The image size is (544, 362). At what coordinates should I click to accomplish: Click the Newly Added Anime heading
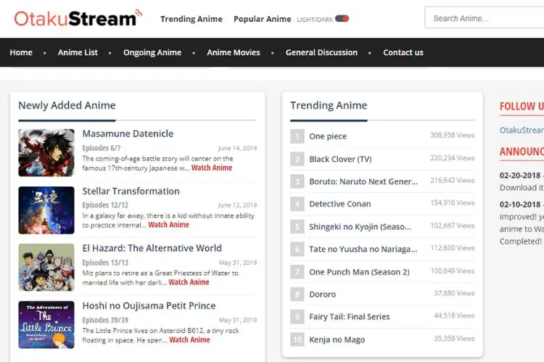click(x=67, y=105)
